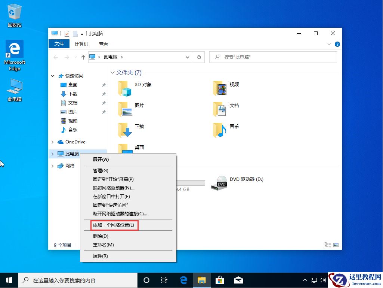The image size is (383, 288).
Task: Click the Help question mark icon
Action: pyautogui.click(x=337, y=44)
